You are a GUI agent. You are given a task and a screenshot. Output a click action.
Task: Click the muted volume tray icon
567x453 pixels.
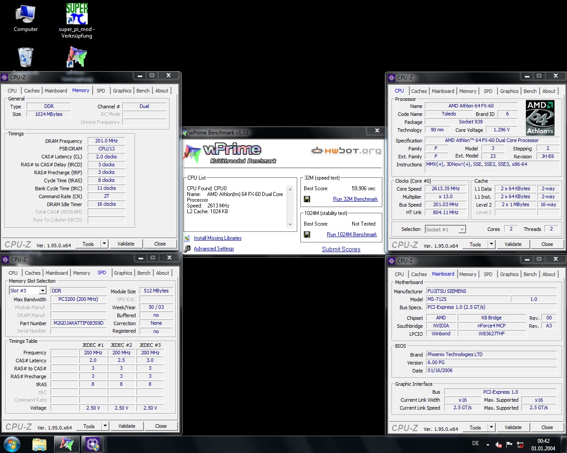(x=499, y=445)
